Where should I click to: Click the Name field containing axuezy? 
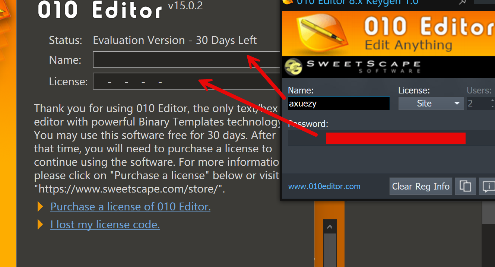tap(339, 104)
